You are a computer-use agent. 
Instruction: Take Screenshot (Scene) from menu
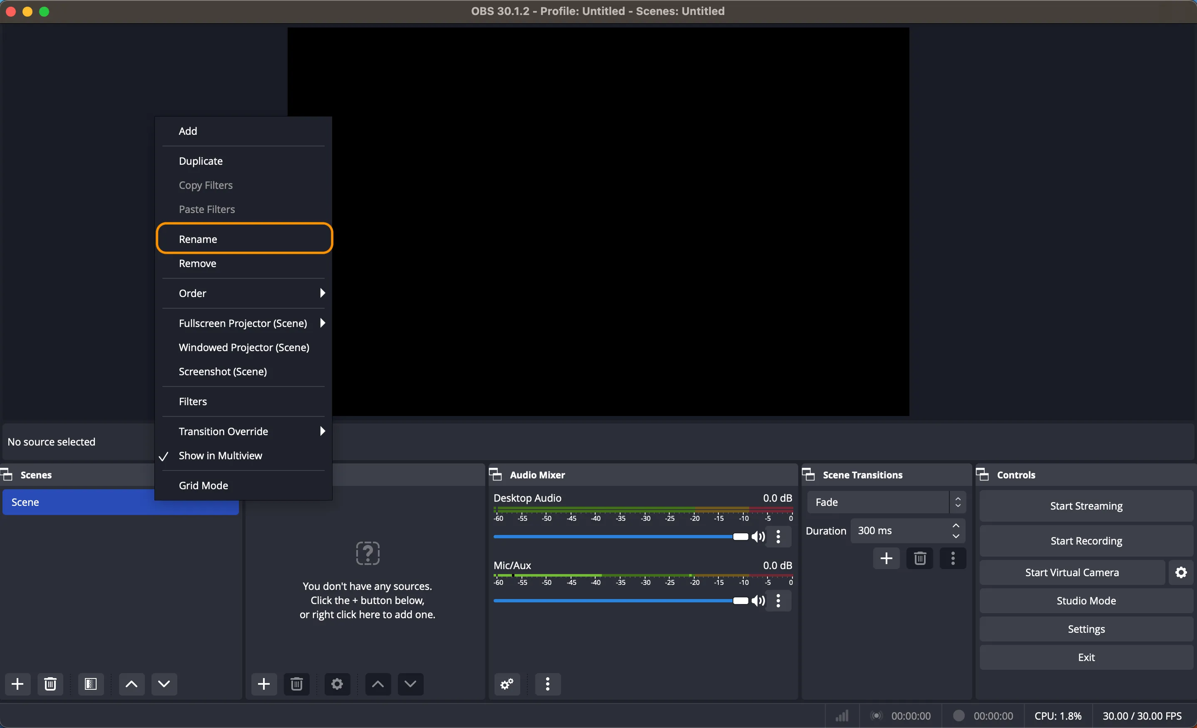pyautogui.click(x=243, y=371)
